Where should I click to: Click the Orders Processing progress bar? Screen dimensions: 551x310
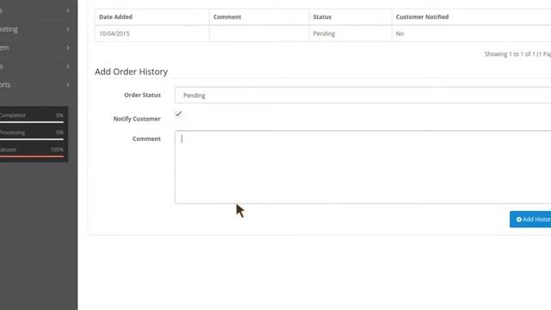32,139
